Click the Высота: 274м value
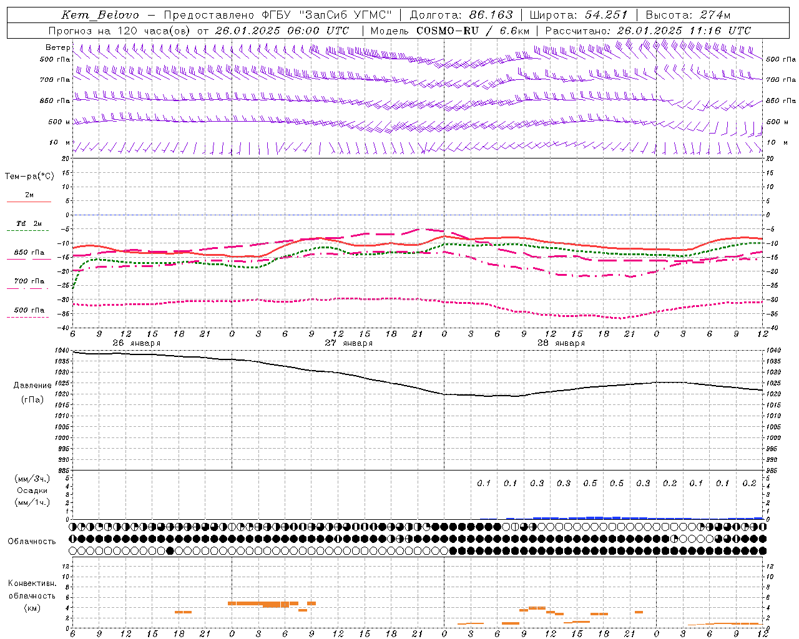This screenshot has height=639, width=799. point(688,15)
